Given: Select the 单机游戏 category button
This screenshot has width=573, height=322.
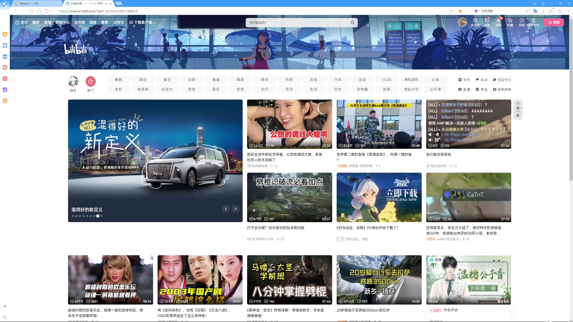Looking at the screenshot, I should [x=411, y=80].
